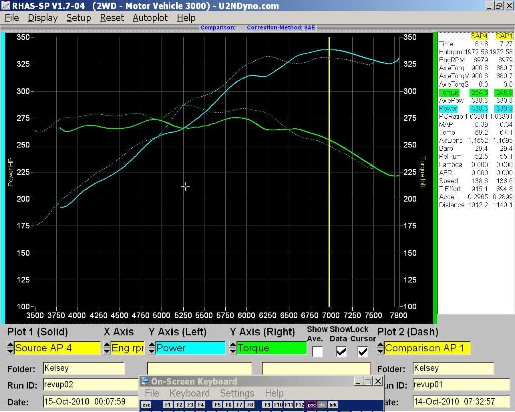Uncheck the Show Data checkbox
Image resolution: width=515 pixels, height=412 pixels.
341,352
